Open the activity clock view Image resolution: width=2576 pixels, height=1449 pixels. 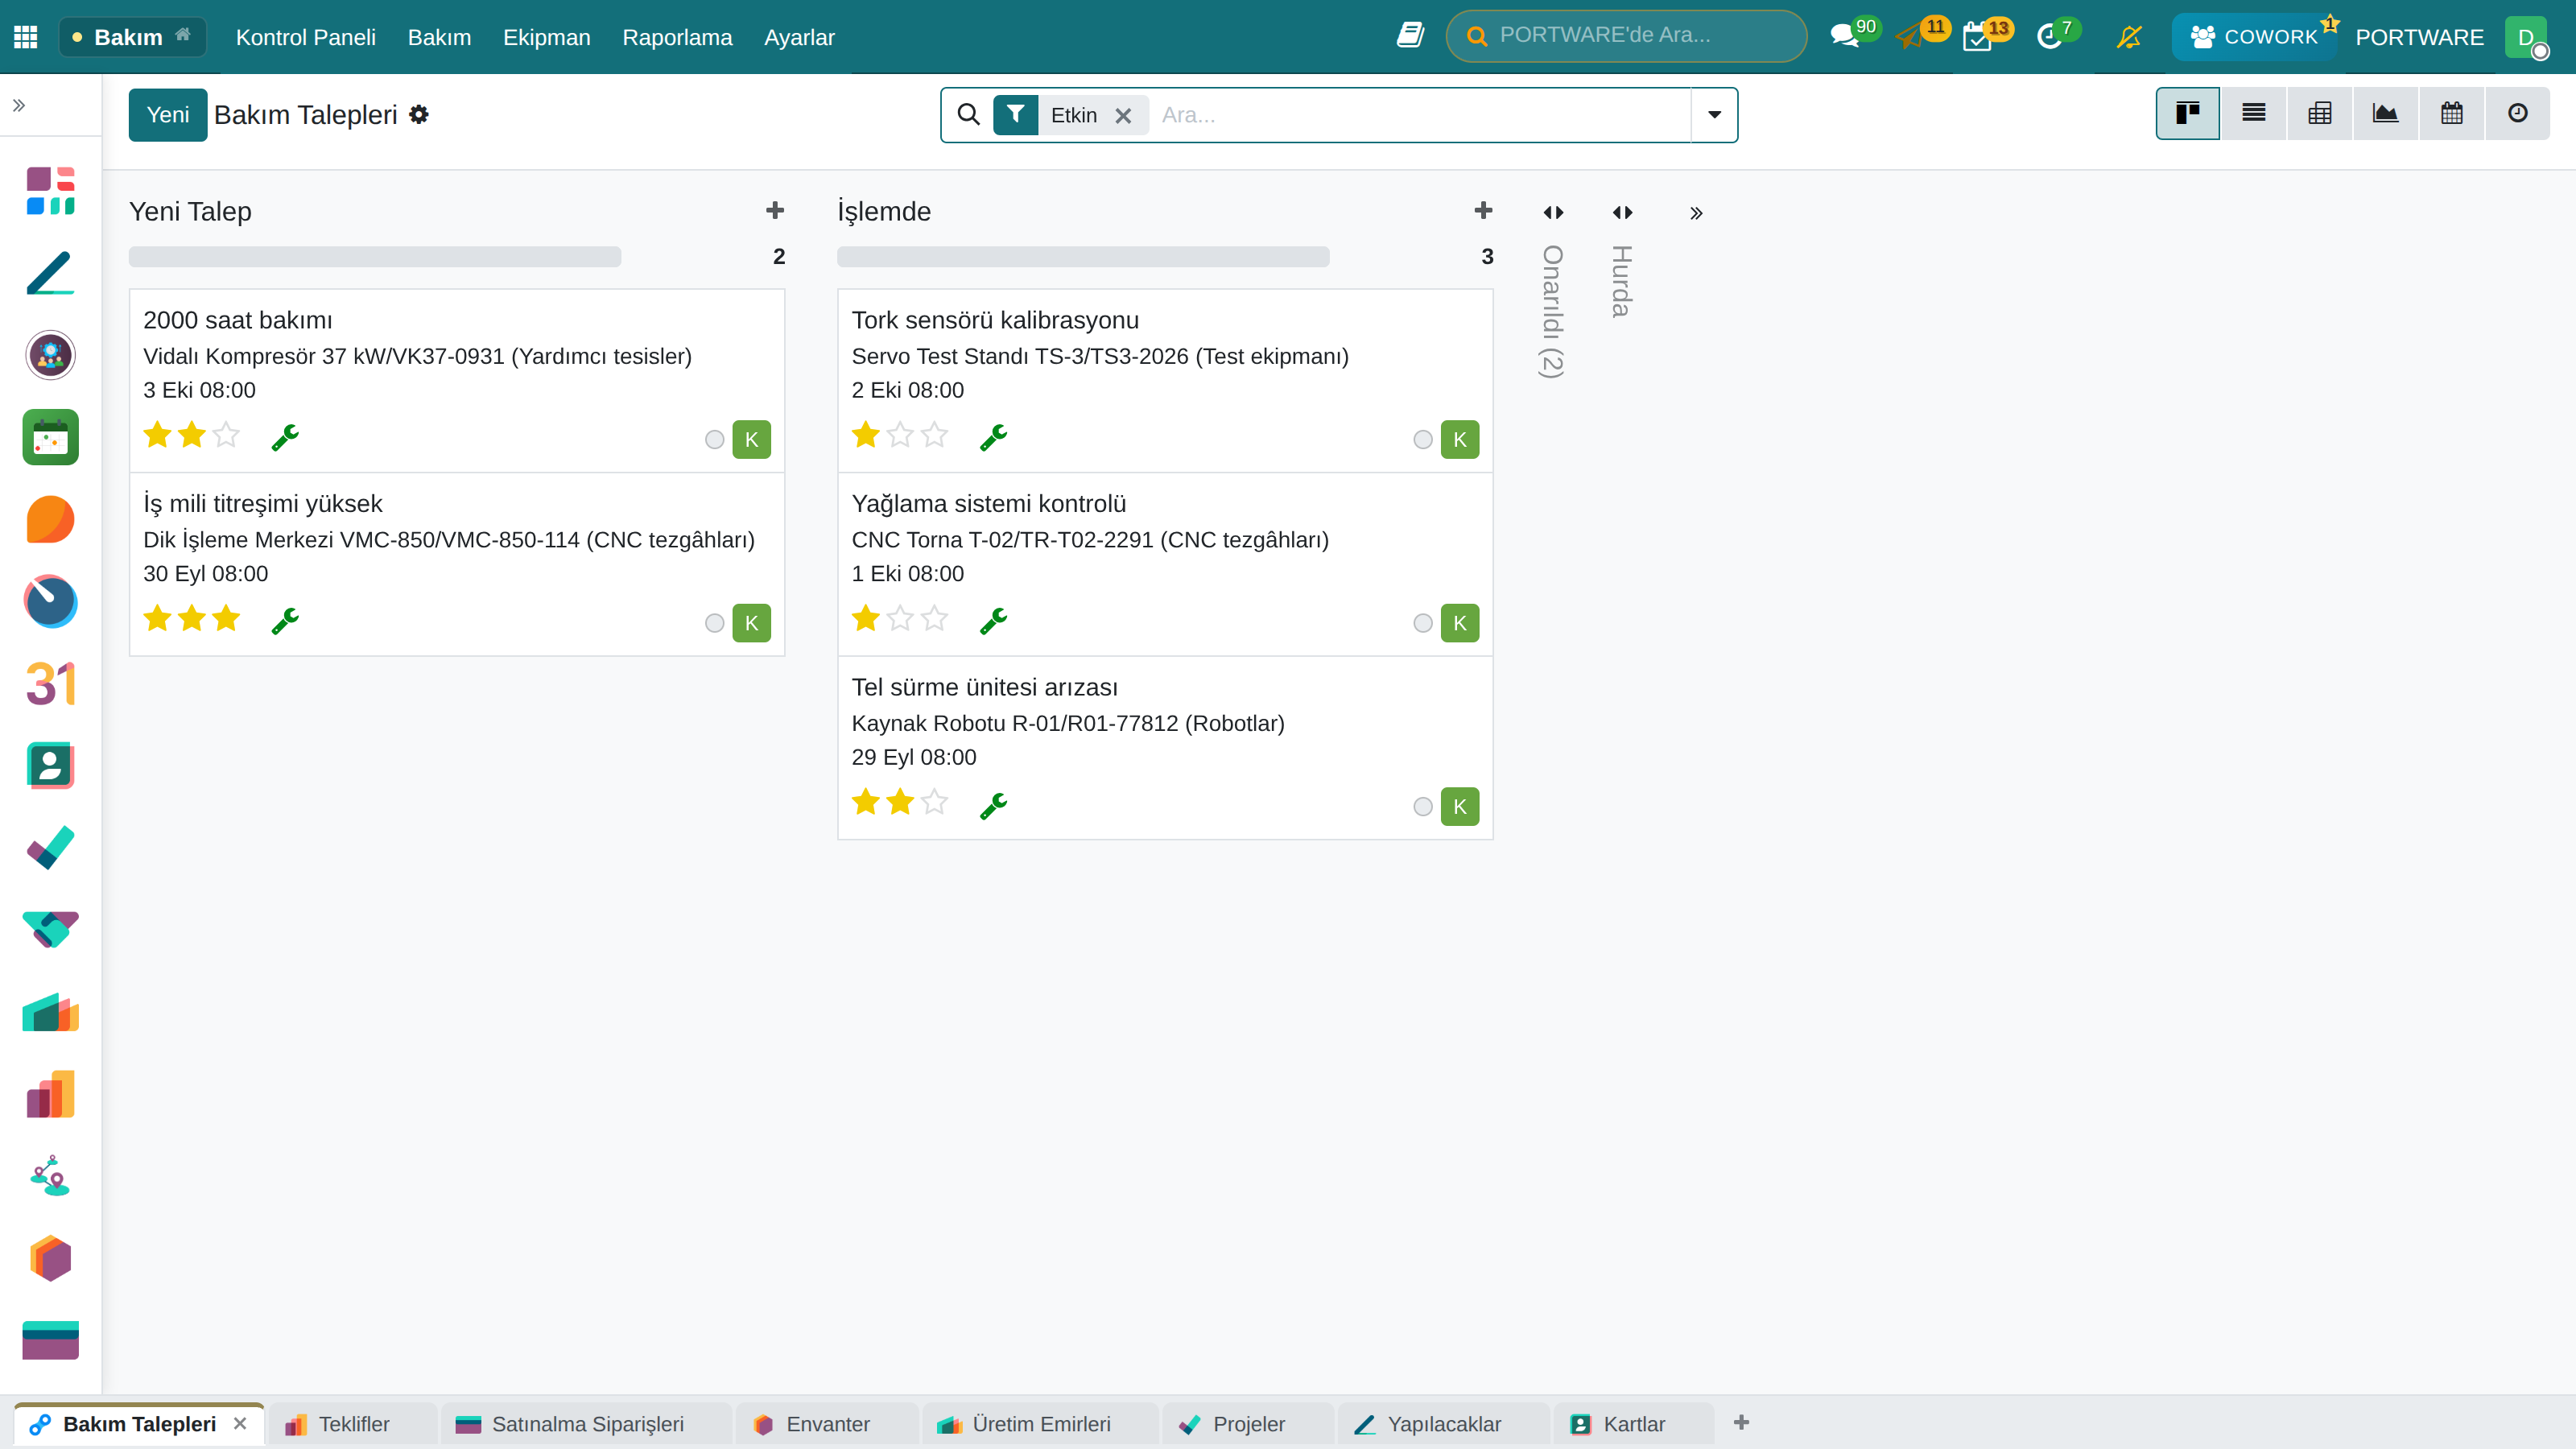[x=2517, y=113]
